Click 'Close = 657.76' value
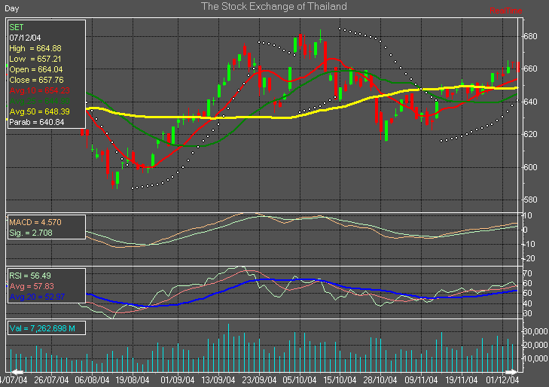 pos(36,80)
